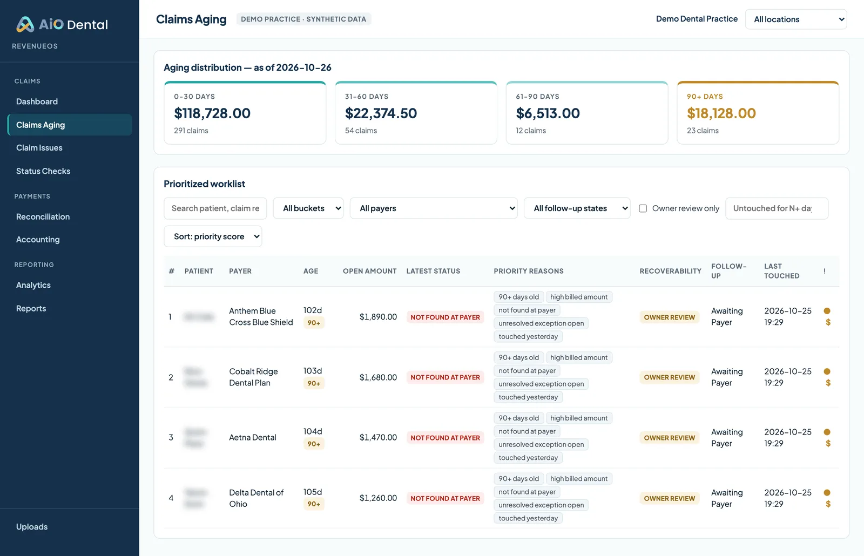Click the 31-60 days aging card
The width and height of the screenshot is (864, 556).
coord(416,113)
